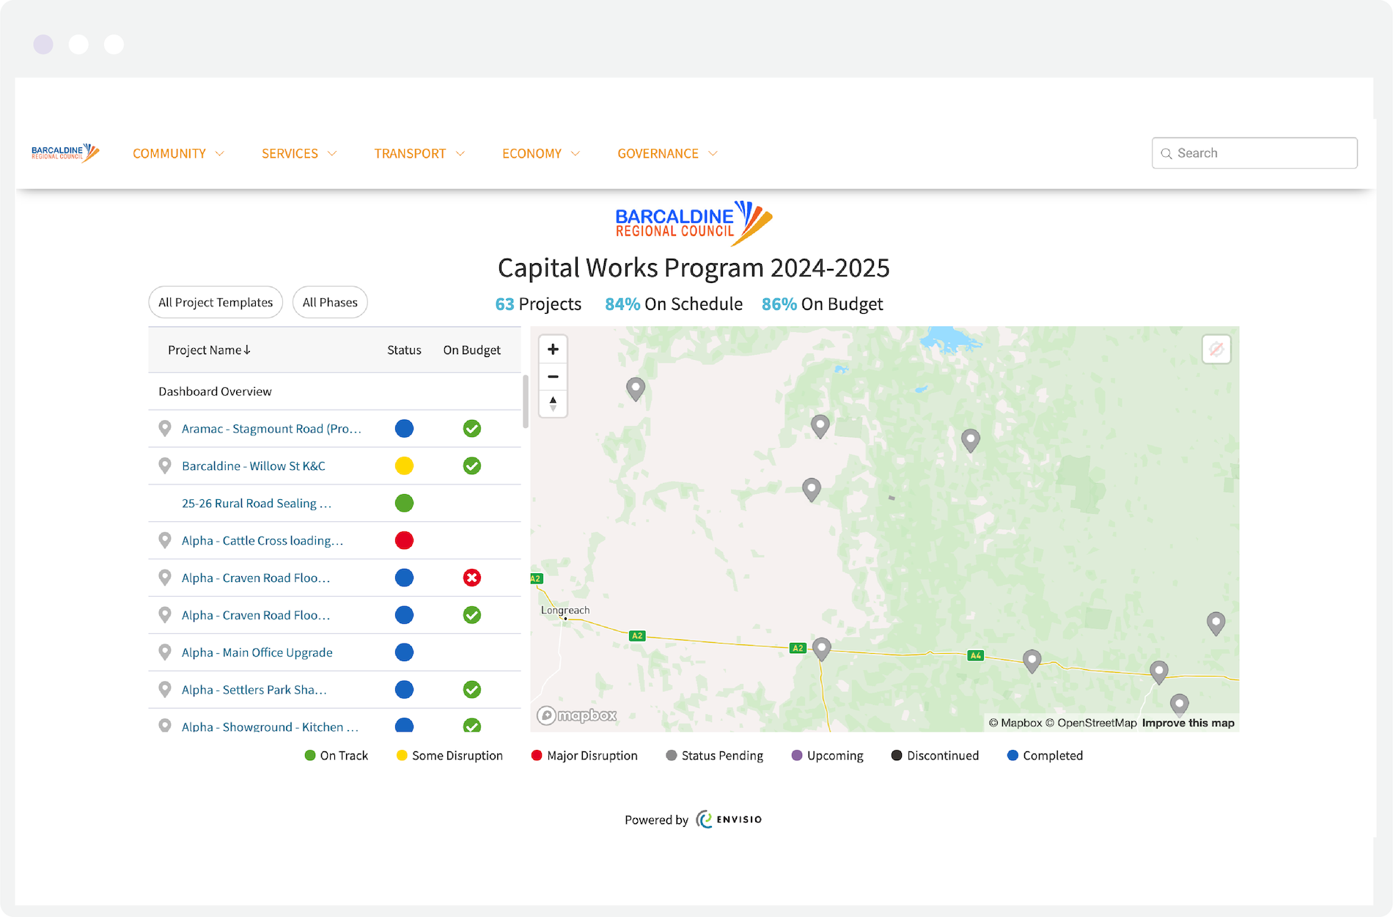Click the Mapbox logo on the map
Image resolution: width=1393 pixels, height=917 pixels.
(x=576, y=715)
